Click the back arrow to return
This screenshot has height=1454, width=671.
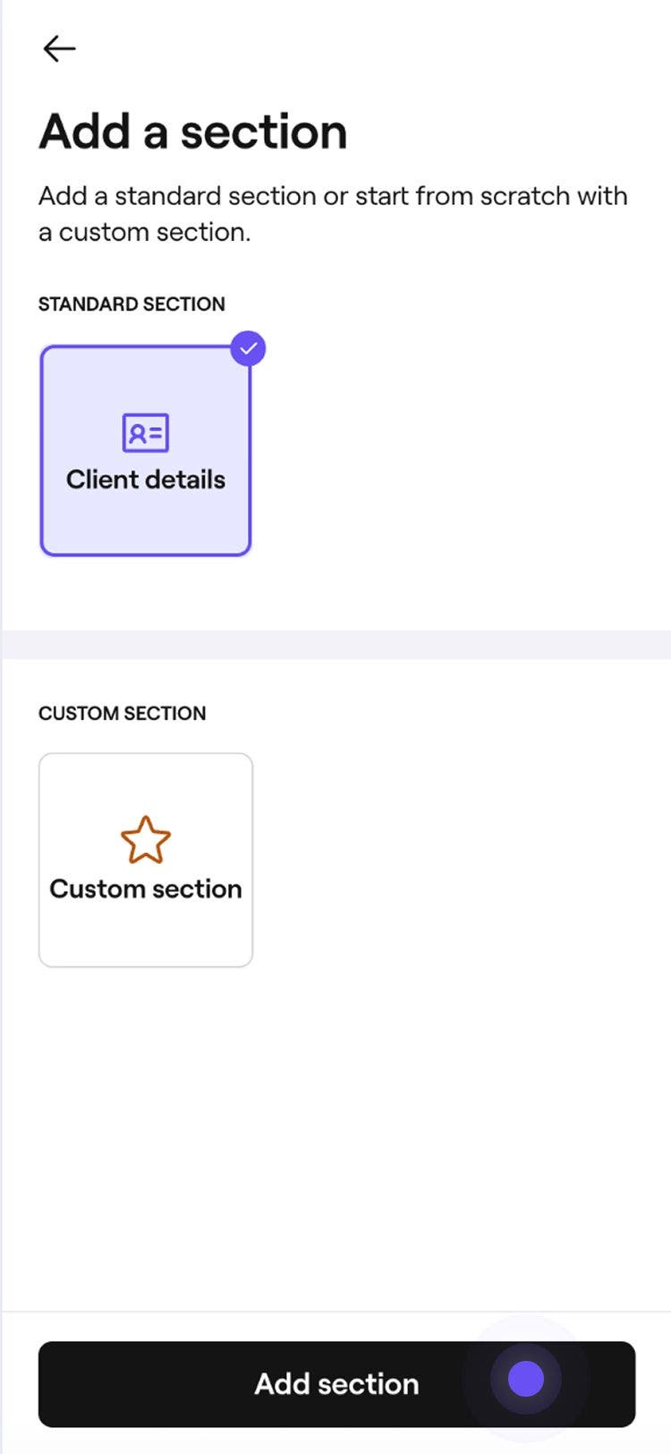(x=59, y=48)
